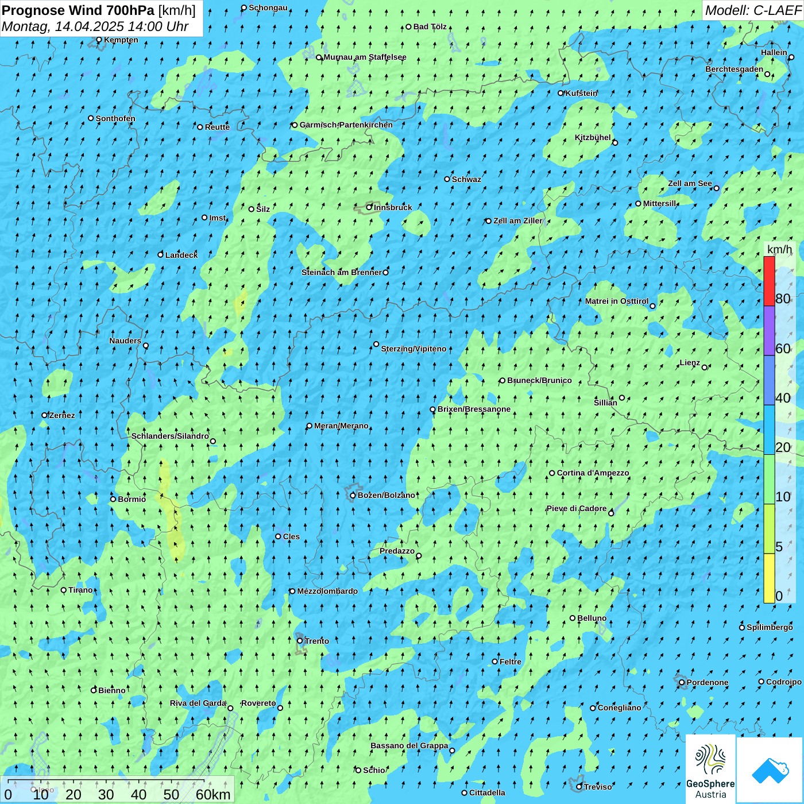
Task: Click the Belluno city marker circle
Action: click(573, 618)
